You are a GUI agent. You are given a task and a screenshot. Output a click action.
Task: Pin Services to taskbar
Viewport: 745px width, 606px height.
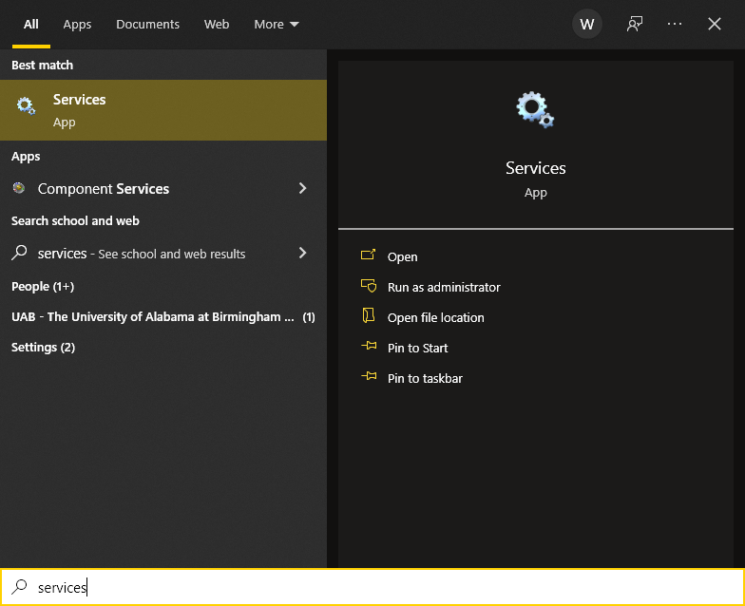tap(425, 378)
